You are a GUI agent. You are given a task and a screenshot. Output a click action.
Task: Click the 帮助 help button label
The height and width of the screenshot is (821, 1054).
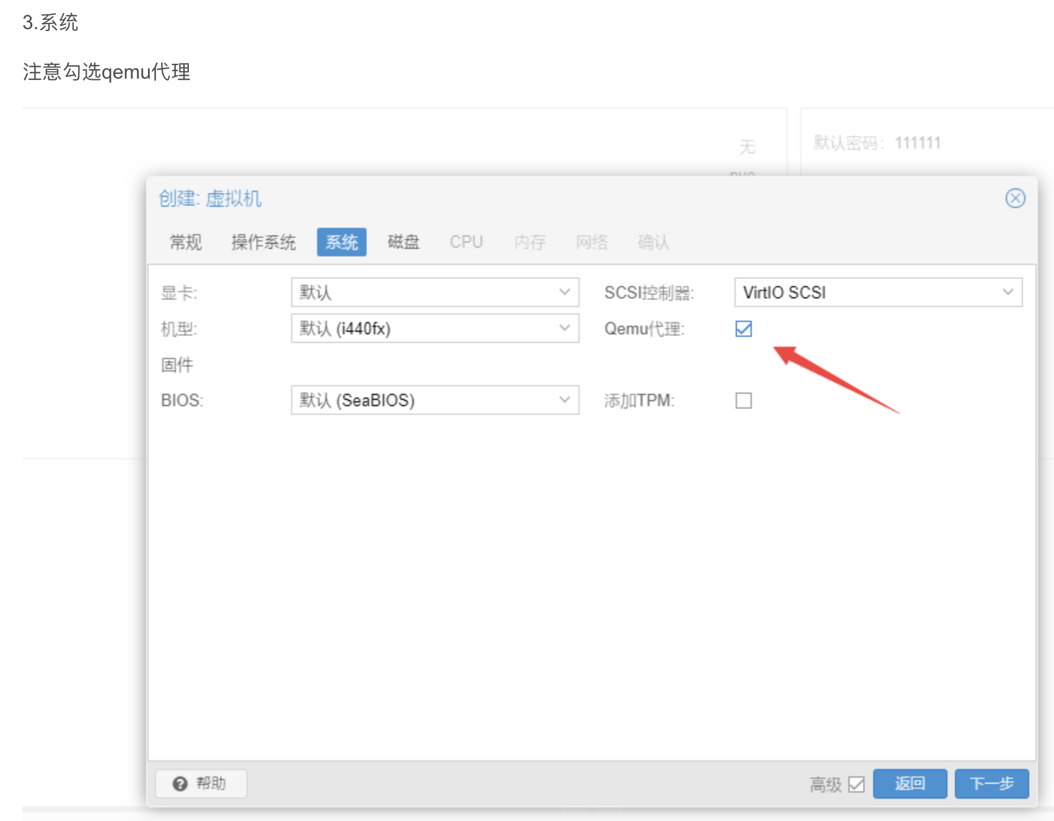(211, 784)
